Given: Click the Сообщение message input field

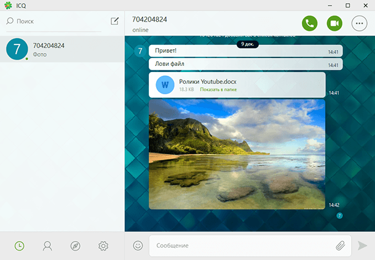Looking at the screenshot, I should click(x=240, y=246).
